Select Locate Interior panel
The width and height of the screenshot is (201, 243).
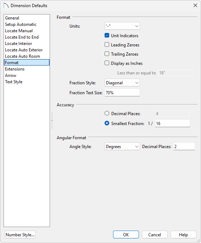click(x=27, y=43)
